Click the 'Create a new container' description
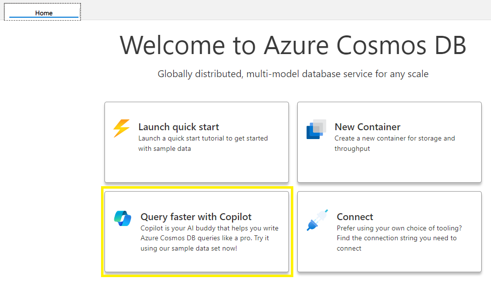 (394, 143)
